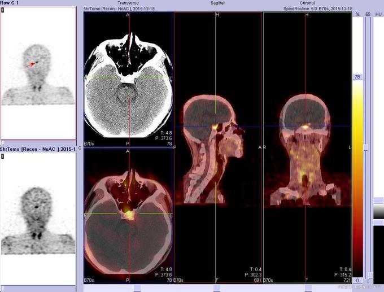Viewport: 384px width, 292px height.
Task: Click the 0 lower threshold value box
Action: (x=357, y=281)
